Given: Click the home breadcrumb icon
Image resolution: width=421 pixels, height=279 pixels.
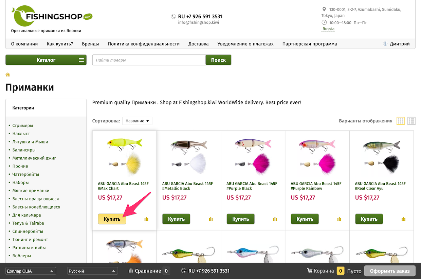Looking at the screenshot, I should [x=8, y=75].
